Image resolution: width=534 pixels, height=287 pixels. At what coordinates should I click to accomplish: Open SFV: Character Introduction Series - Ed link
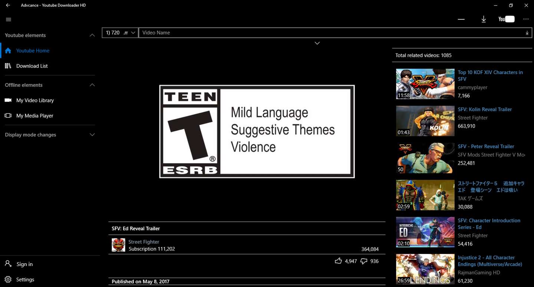[489, 224]
